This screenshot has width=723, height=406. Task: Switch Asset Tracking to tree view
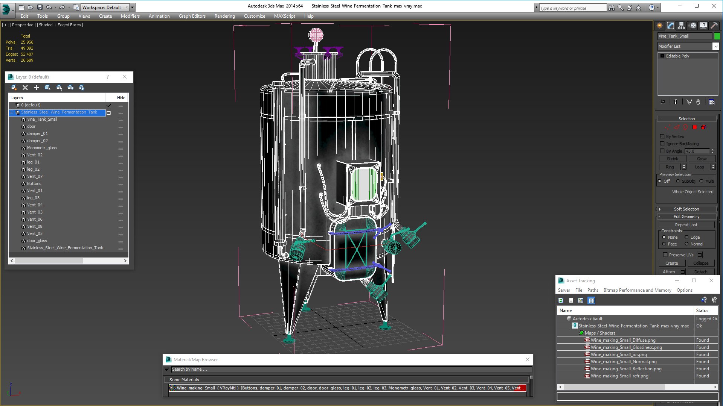(581, 300)
